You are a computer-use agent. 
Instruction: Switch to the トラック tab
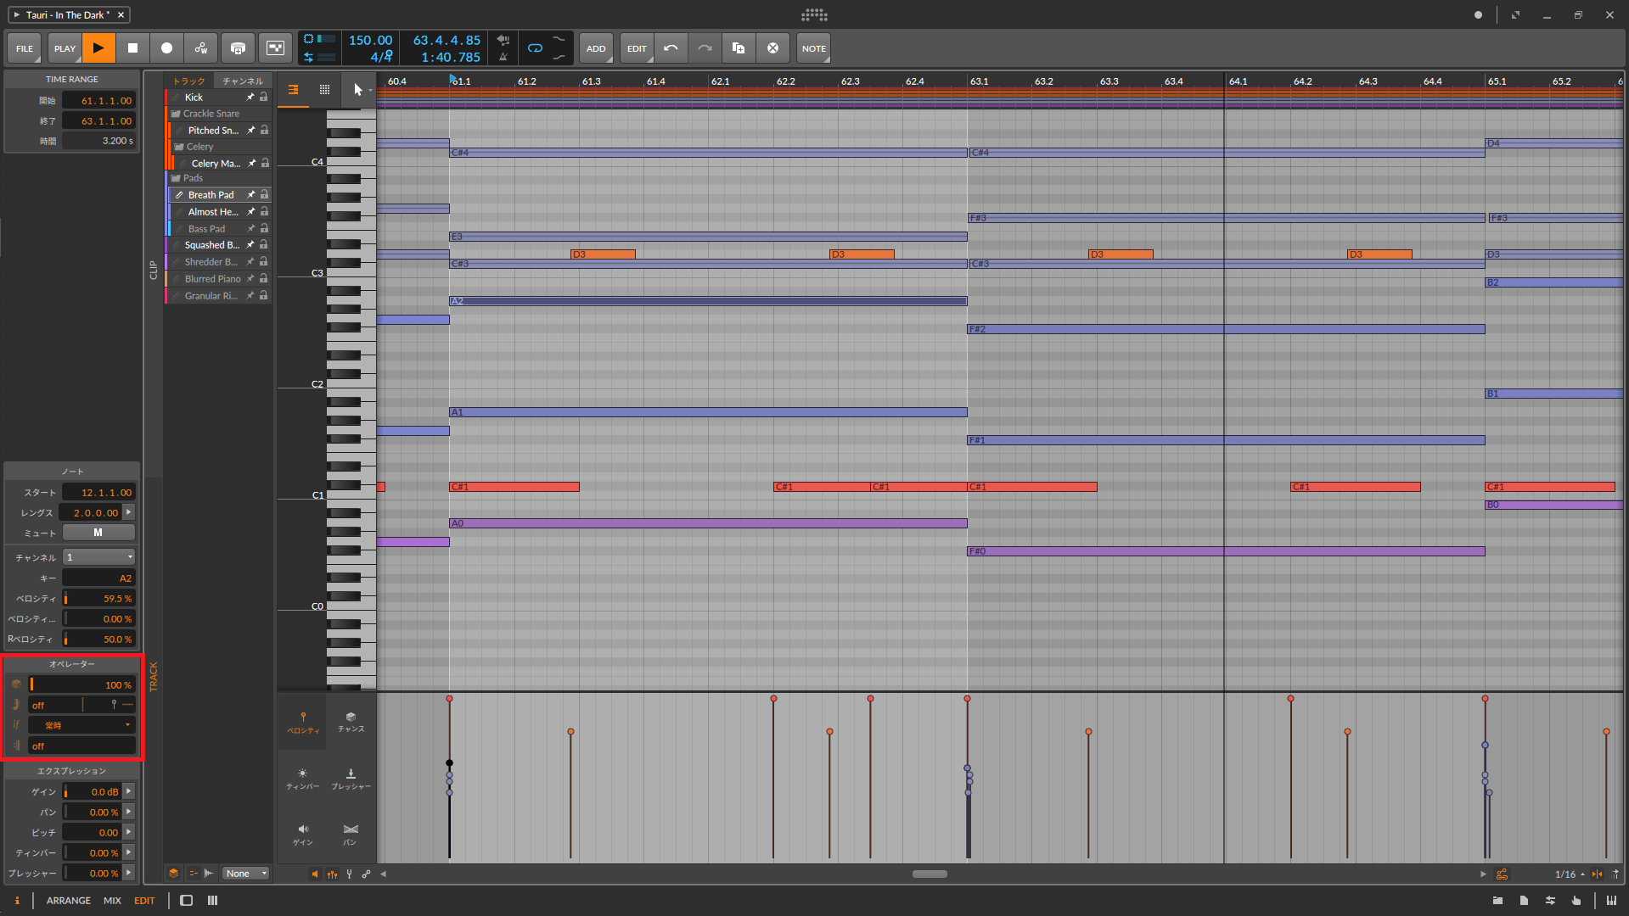coord(188,81)
